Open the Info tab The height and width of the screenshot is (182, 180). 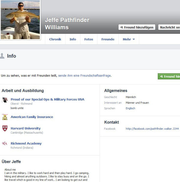point(73,39)
